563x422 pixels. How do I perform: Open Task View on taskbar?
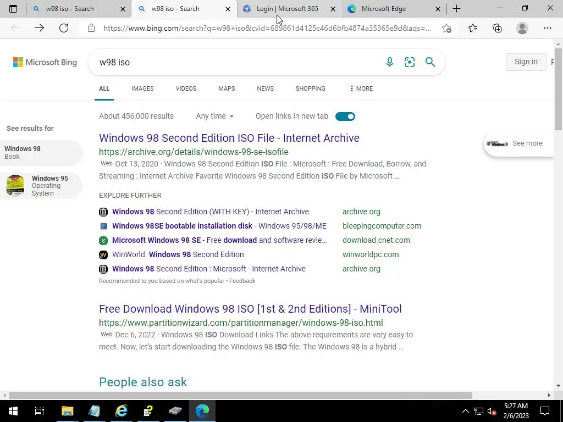point(40,410)
